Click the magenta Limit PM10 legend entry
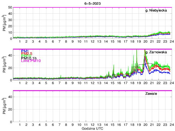This screenshot has height=131, width=175. click(x=31, y=61)
